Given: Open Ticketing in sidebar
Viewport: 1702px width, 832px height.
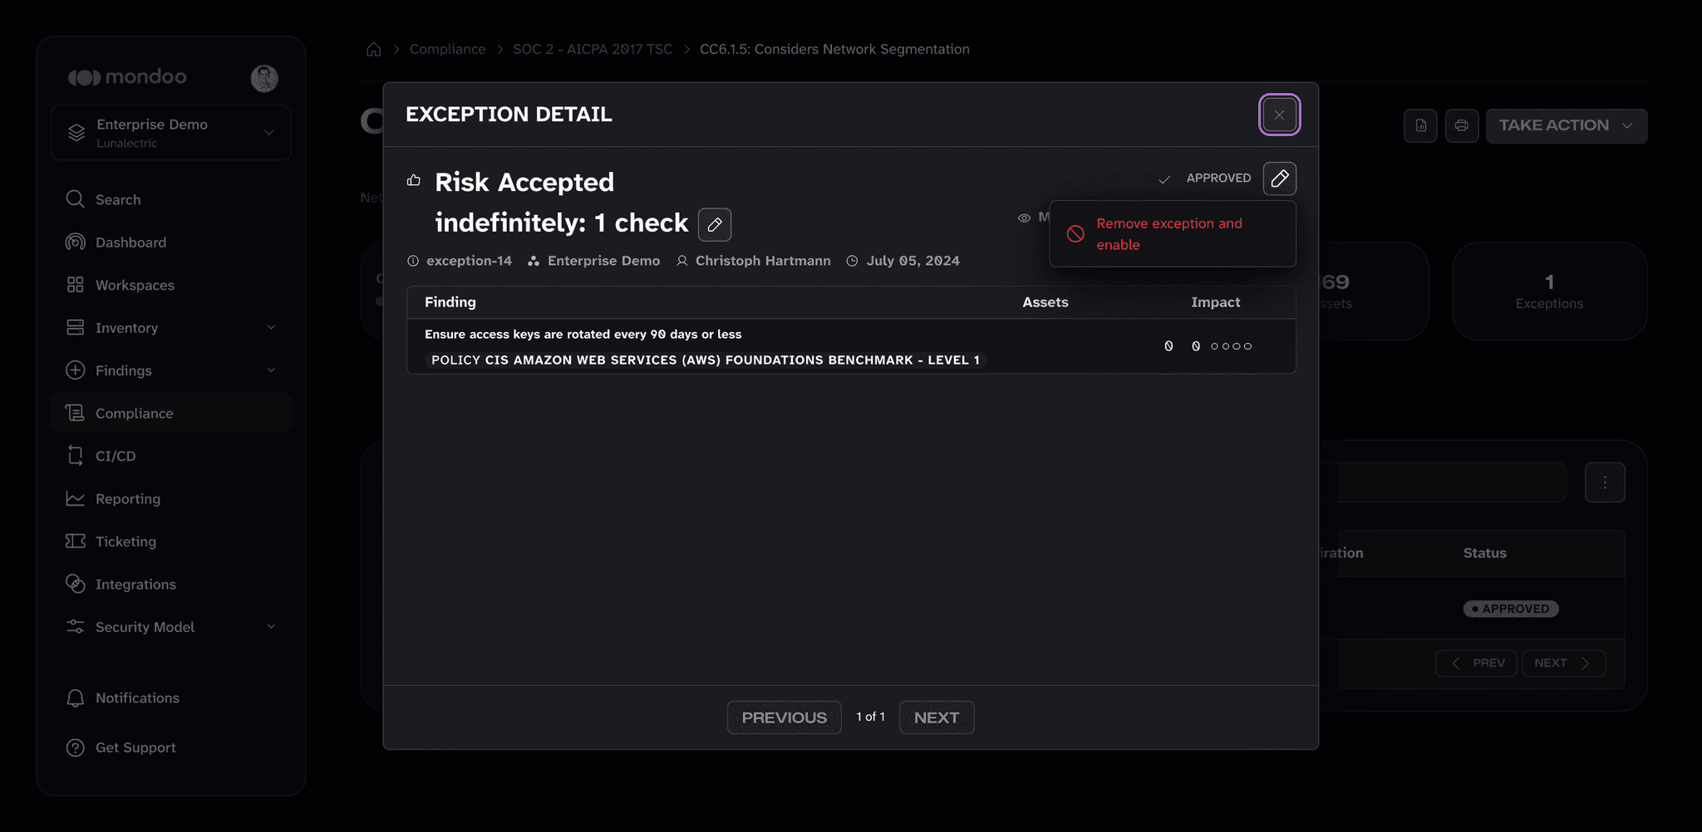Looking at the screenshot, I should tap(170, 541).
